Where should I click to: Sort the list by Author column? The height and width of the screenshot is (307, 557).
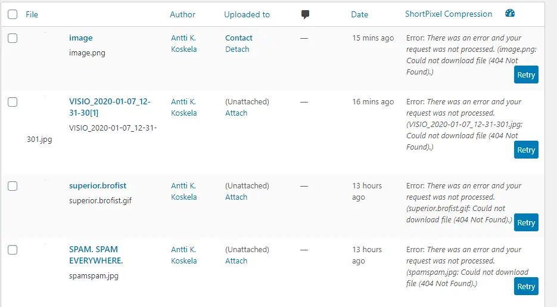[182, 14]
